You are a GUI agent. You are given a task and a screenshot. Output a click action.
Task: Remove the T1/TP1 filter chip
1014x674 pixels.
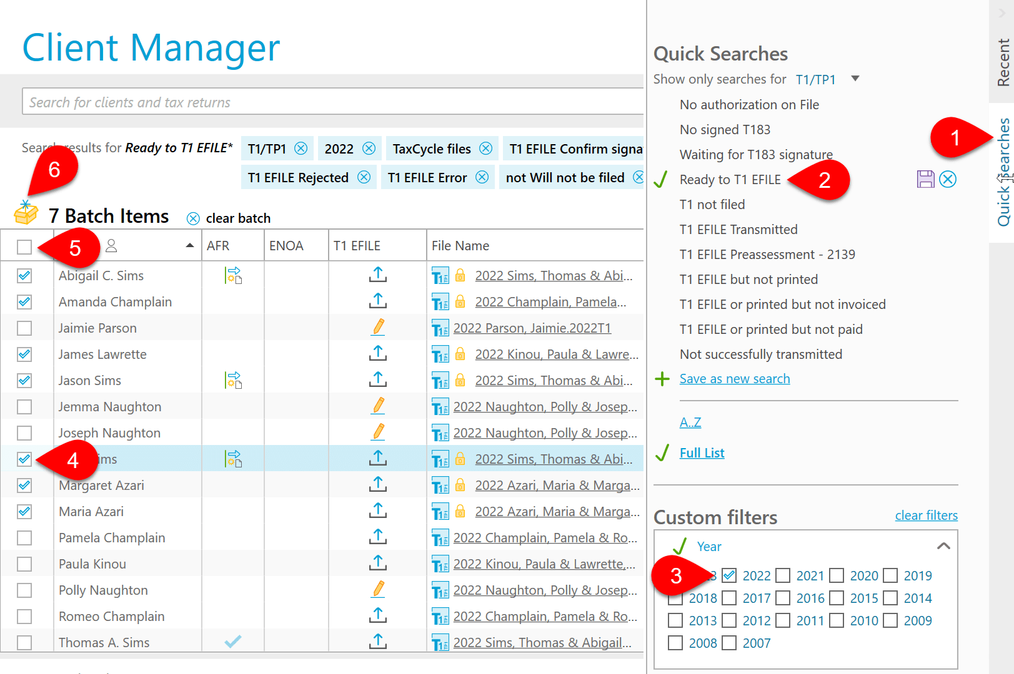pos(301,149)
